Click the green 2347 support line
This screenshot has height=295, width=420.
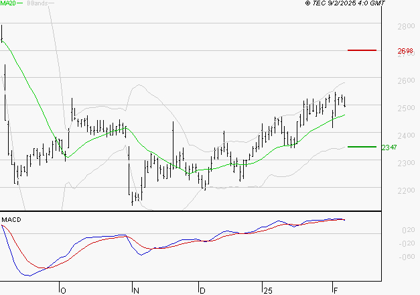tap(362, 146)
